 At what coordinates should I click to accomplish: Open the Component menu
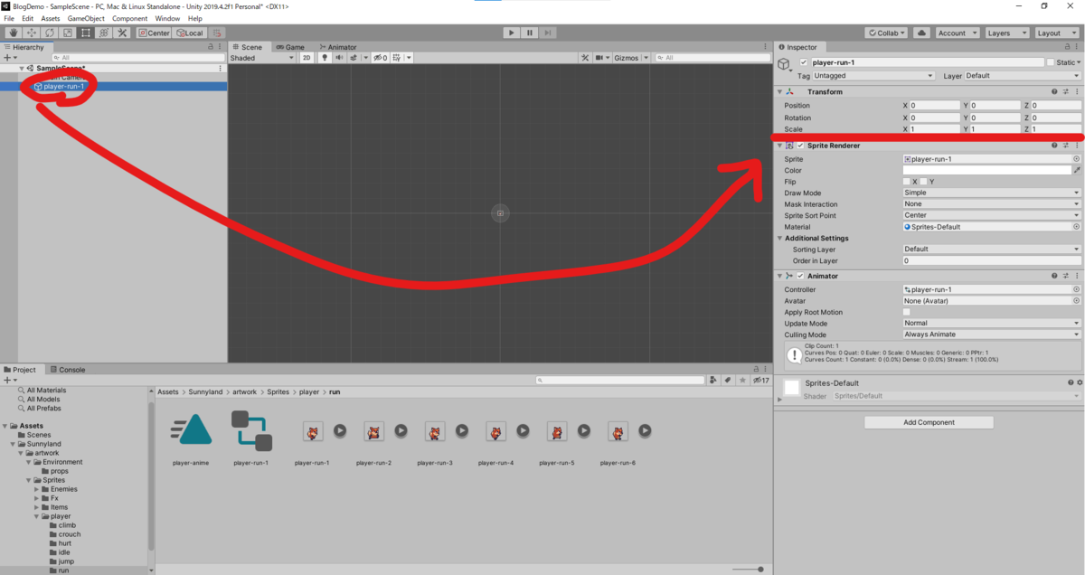[129, 18]
